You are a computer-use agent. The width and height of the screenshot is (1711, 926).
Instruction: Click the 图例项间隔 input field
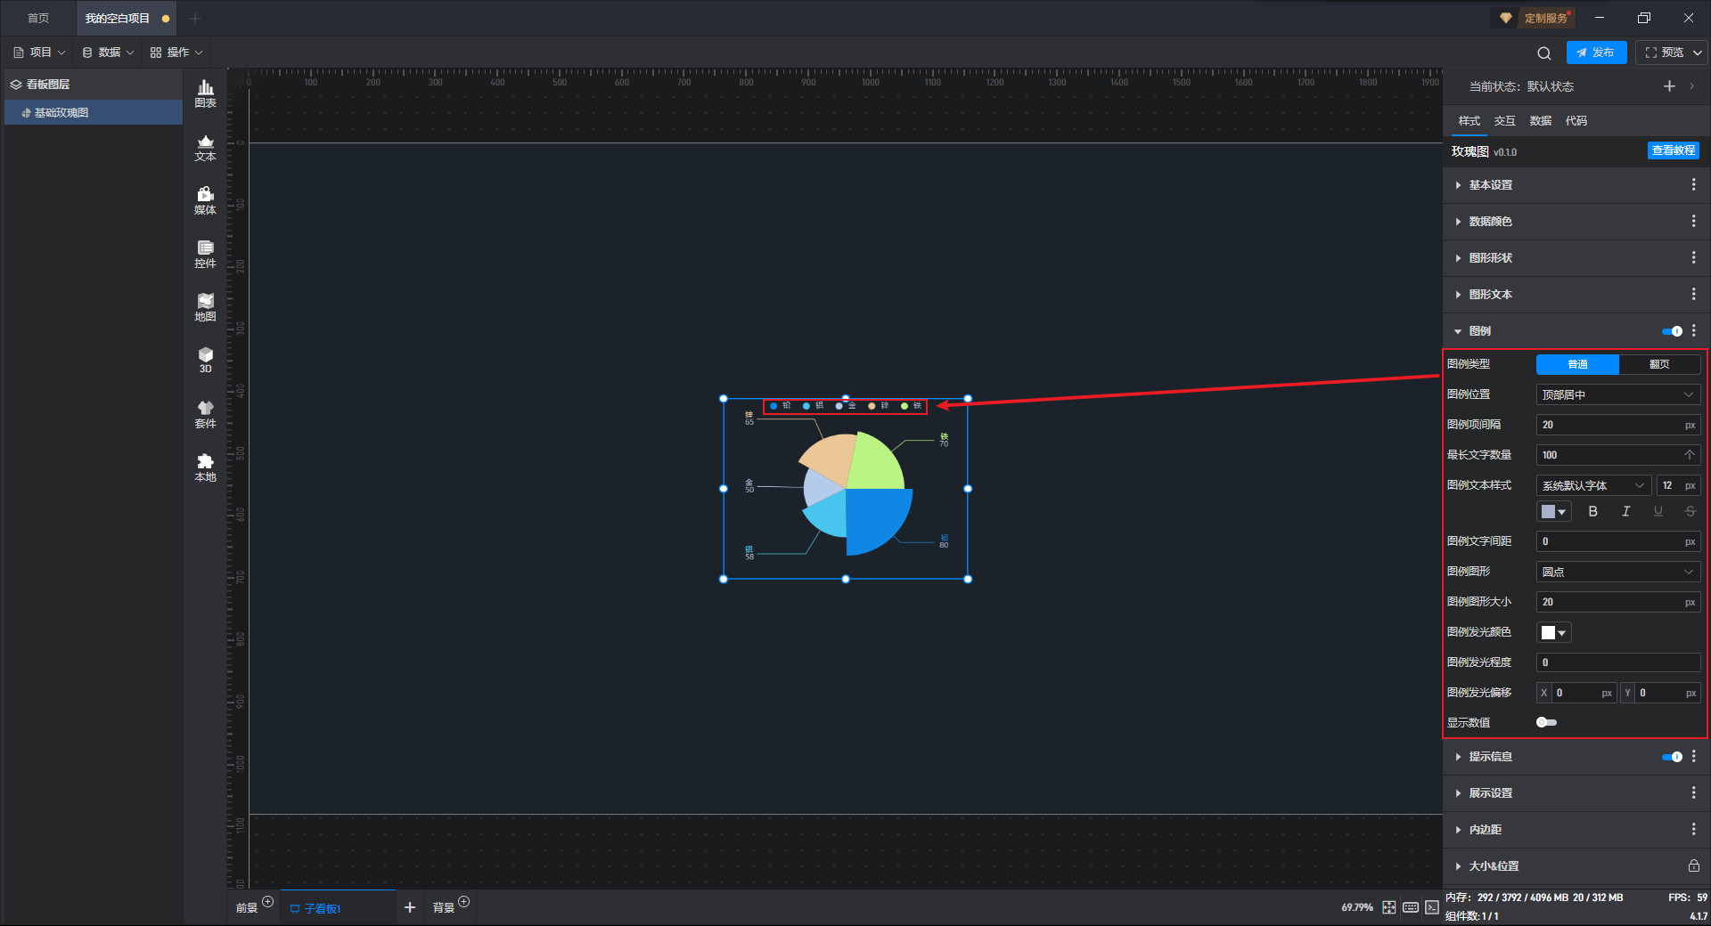(x=1618, y=425)
